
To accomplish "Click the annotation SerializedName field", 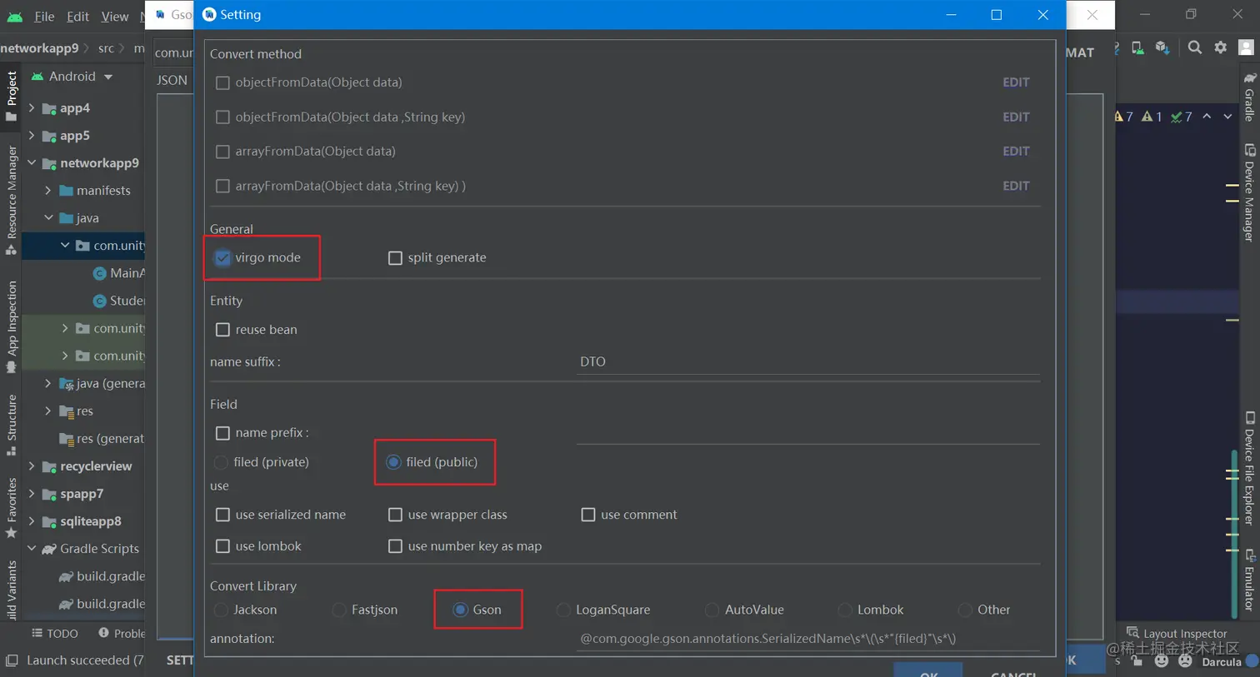I will coord(807,639).
